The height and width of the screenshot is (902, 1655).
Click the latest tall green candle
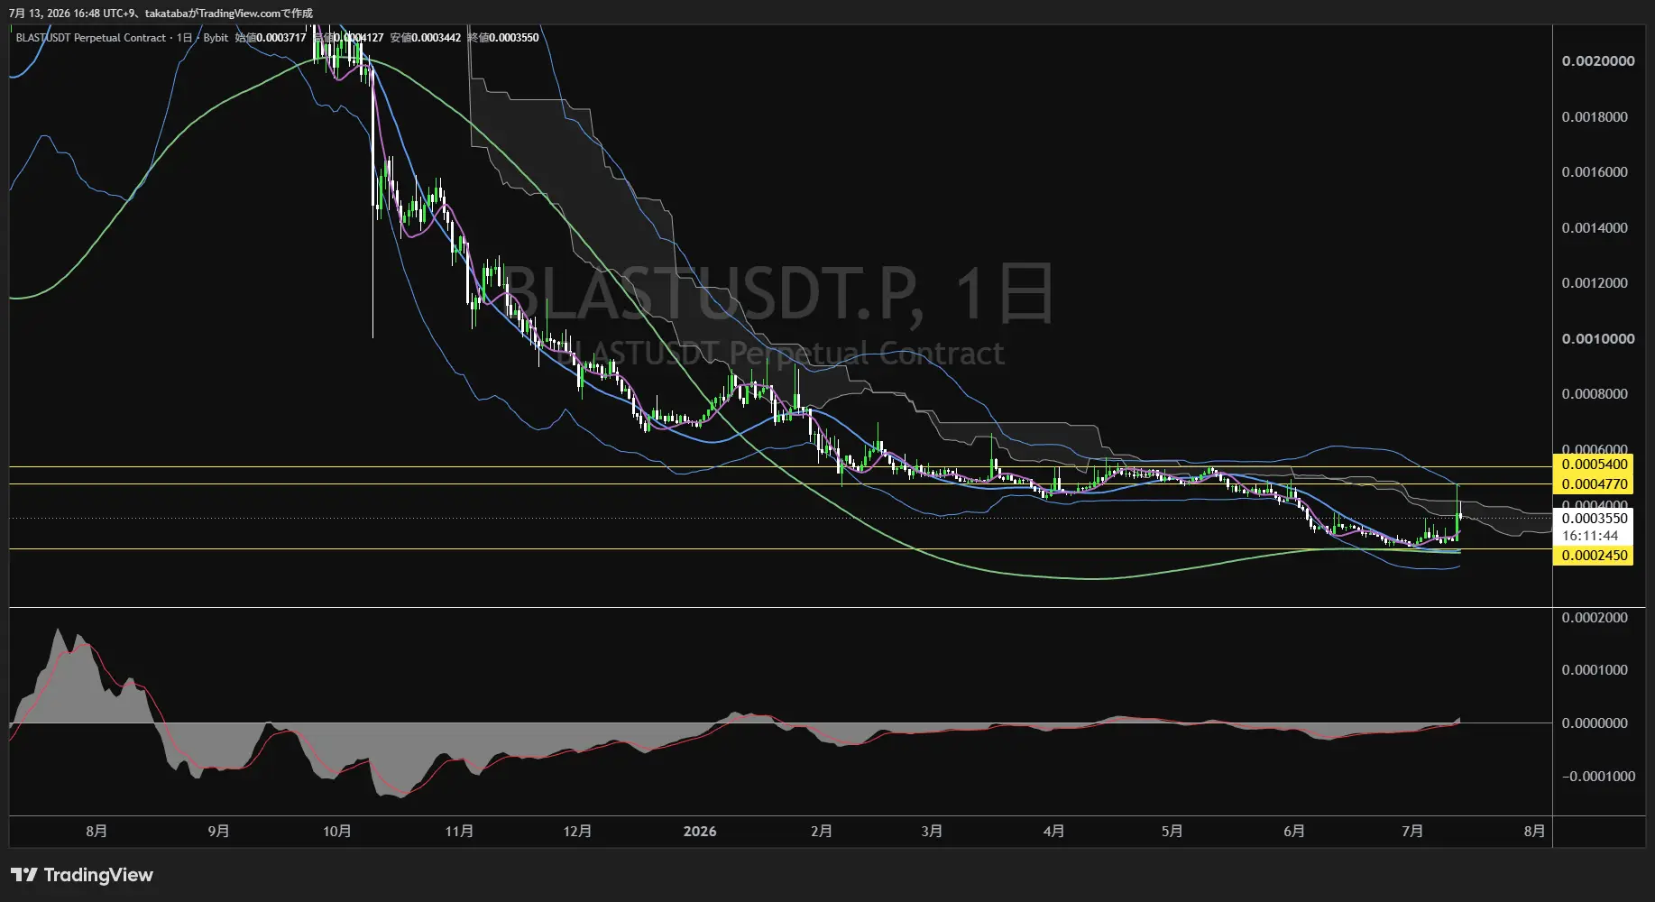pos(1458,512)
